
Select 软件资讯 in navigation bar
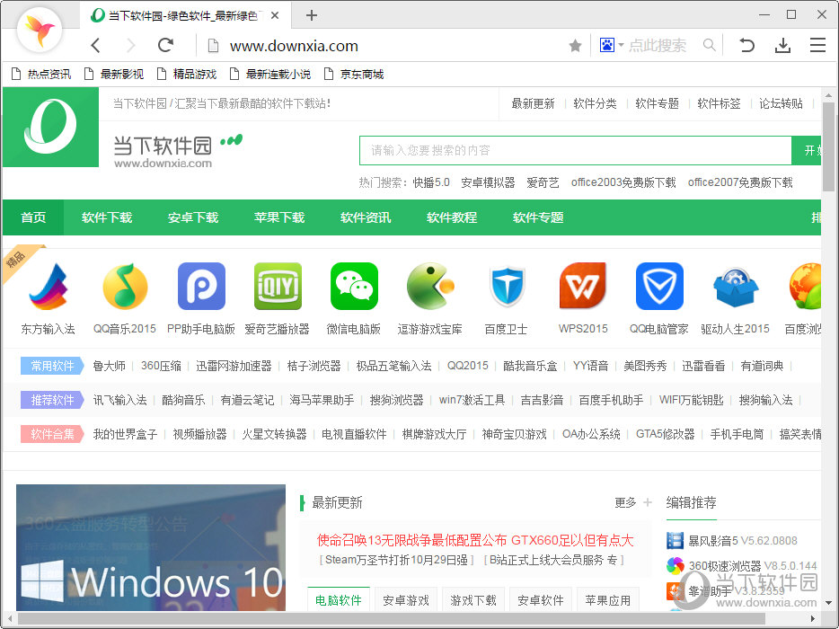[366, 217]
